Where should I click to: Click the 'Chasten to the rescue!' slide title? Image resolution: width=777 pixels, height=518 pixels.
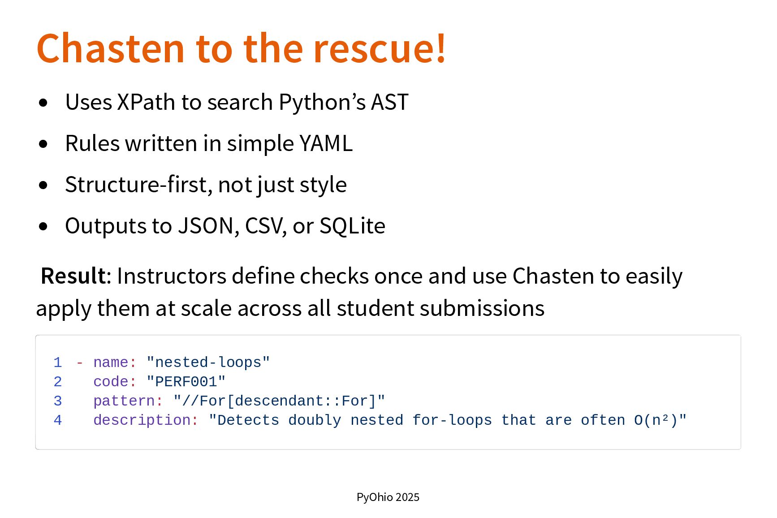pos(242,48)
